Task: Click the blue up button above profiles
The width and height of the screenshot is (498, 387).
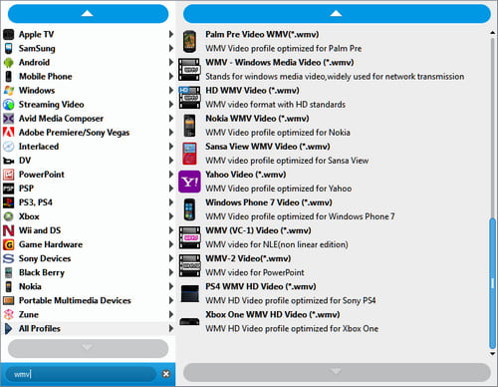Action: tap(337, 14)
